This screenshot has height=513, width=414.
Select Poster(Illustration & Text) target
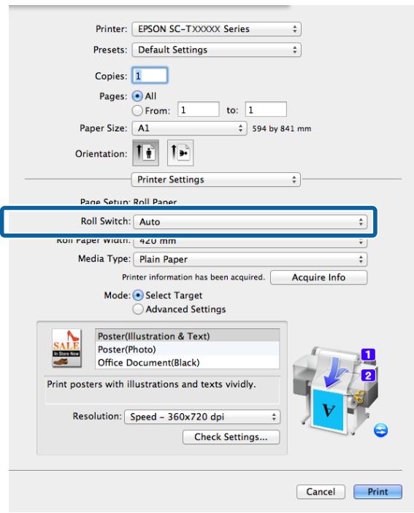tap(187, 336)
